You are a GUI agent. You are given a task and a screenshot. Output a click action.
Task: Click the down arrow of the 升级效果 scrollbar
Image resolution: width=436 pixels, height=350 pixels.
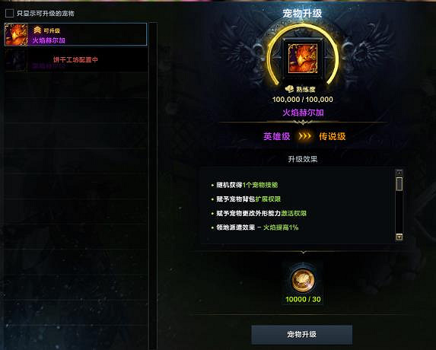point(399,237)
